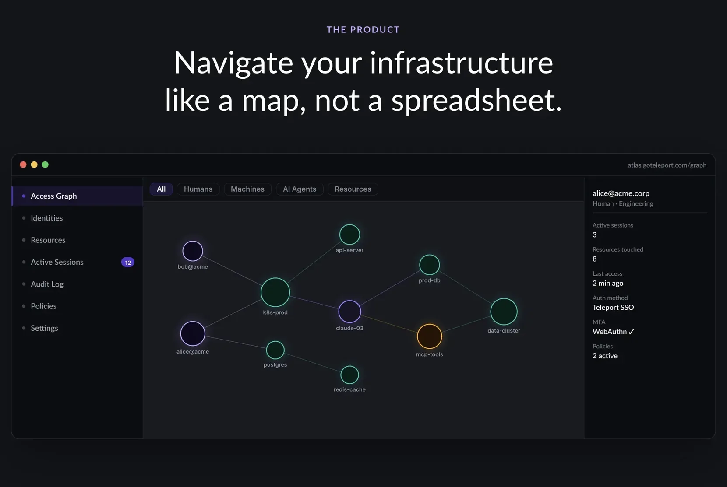Click THE PRODUCT section label
The width and height of the screenshot is (727, 487).
(x=363, y=29)
